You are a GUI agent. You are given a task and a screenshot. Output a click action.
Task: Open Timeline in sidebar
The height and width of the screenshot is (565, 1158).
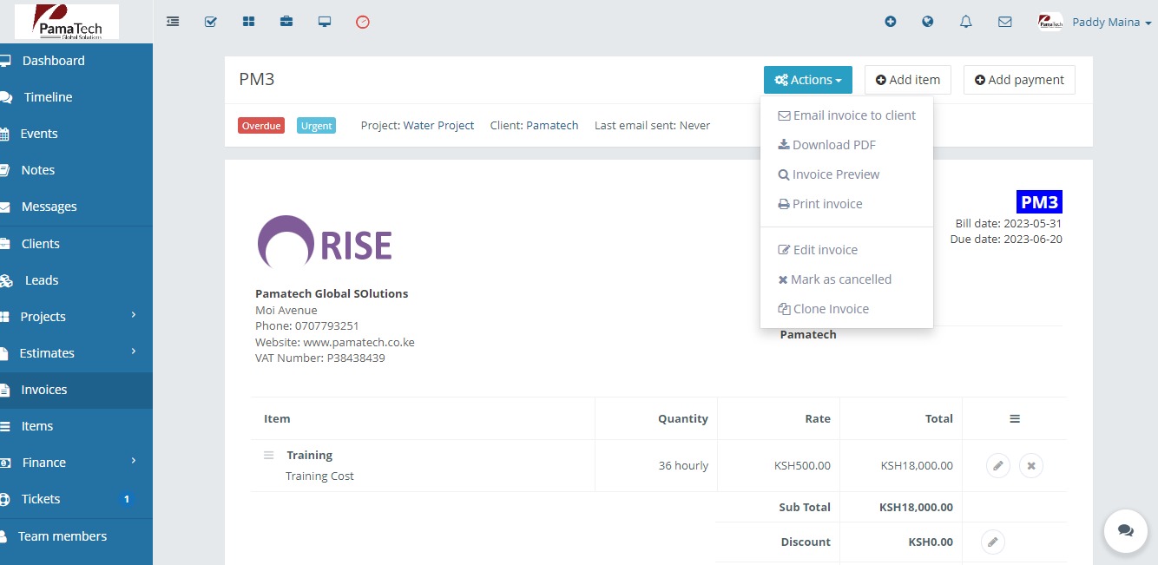click(x=76, y=97)
